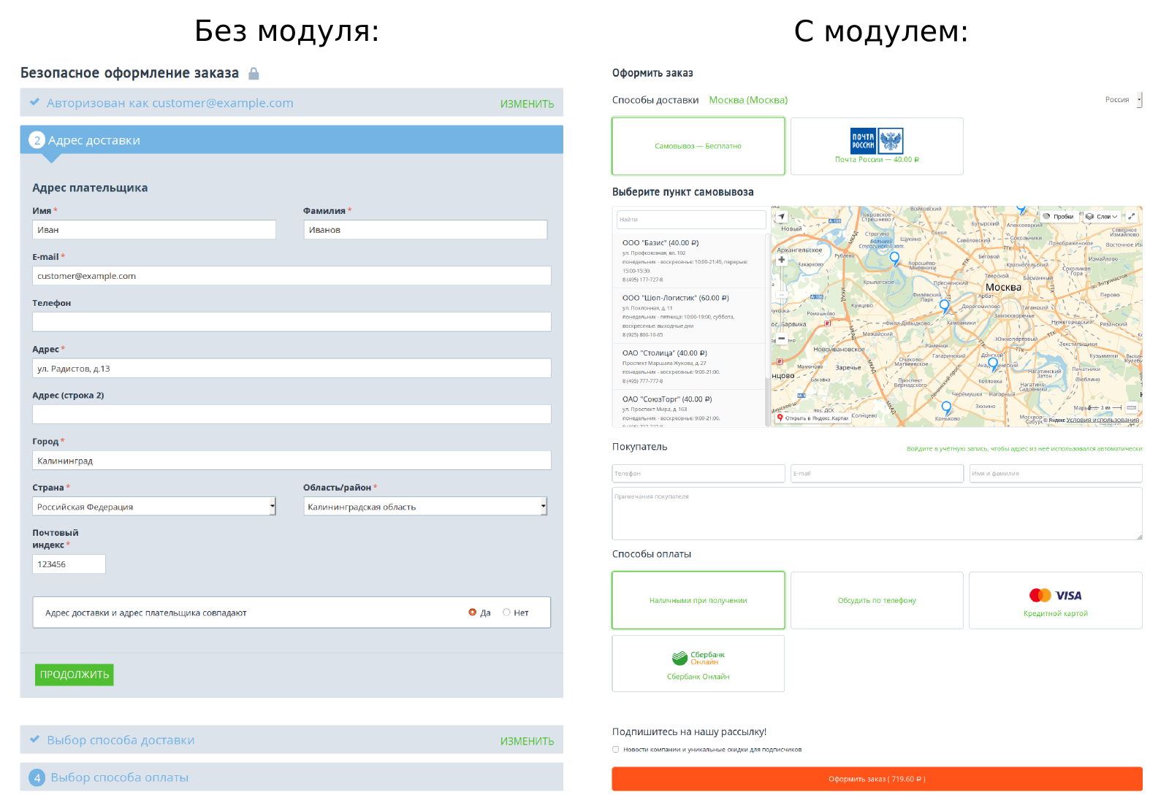The height and width of the screenshot is (803, 1169).
Task: Expand the Слои map layers dropdown
Action: click(x=1102, y=217)
